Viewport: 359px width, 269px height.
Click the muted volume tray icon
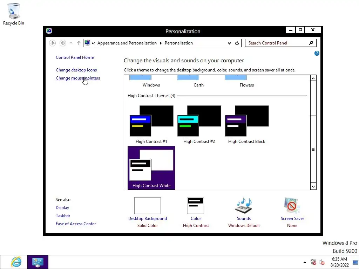(x=322, y=262)
